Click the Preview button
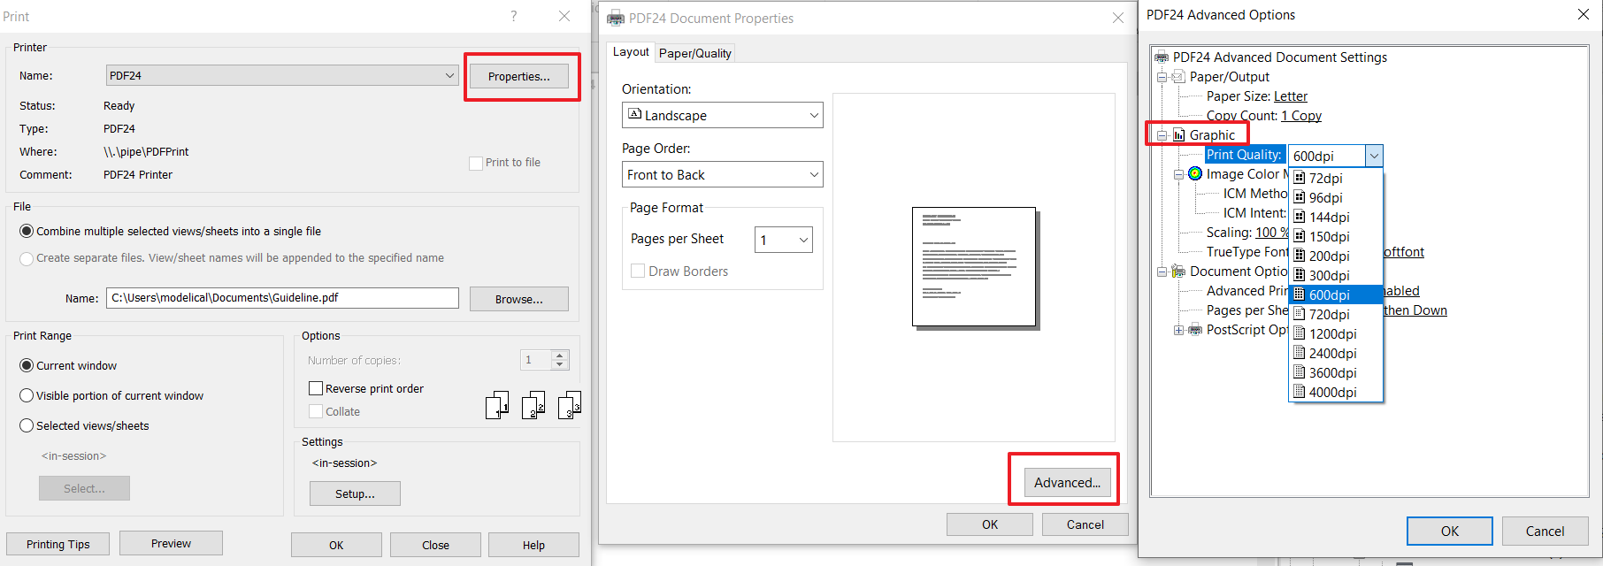 171,543
